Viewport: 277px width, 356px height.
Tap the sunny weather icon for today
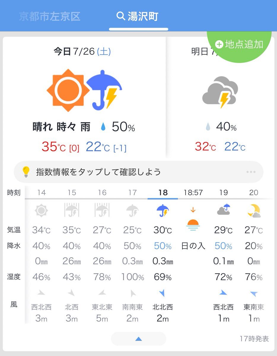click(68, 90)
